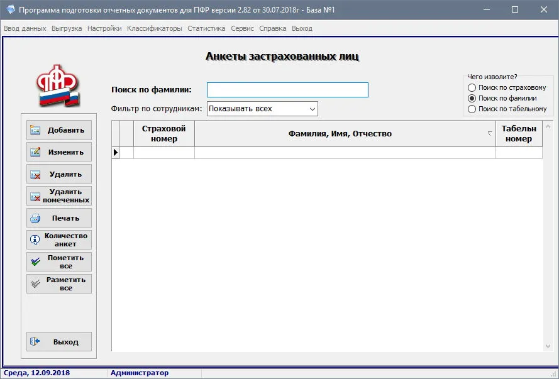Expand the Фильтр по сотрудникам dropdown
The width and height of the screenshot is (559, 379).
pos(313,109)
